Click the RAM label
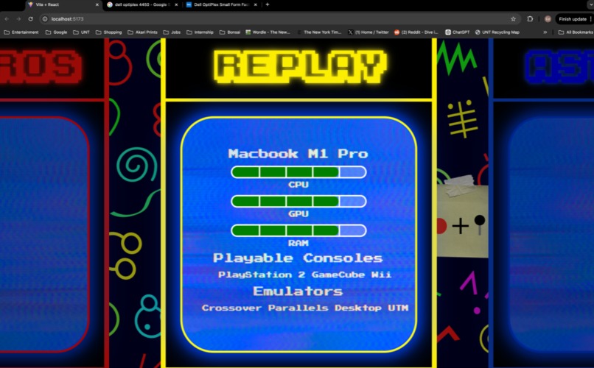This screenshot has height=368, width=594. coord(298,243)
